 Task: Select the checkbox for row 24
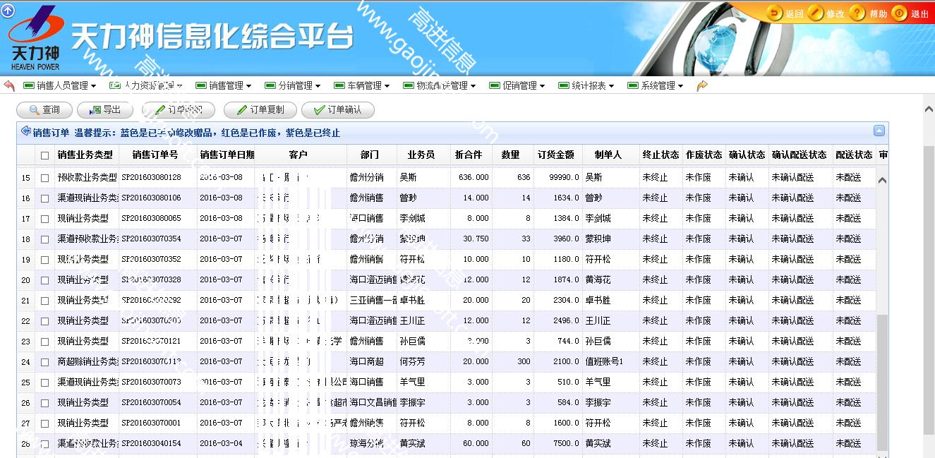(45, 362)
